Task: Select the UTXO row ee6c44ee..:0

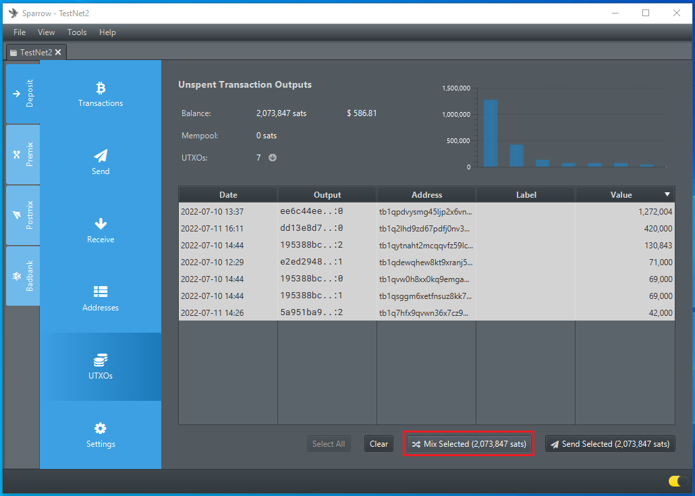Action: click(x=427, y=211)
